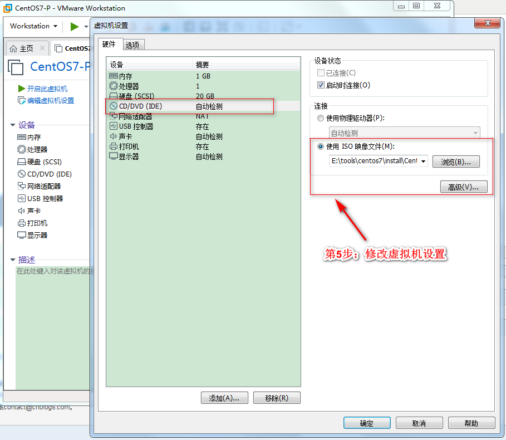506x440 pixels.
Task: Select the 声卡 row in dialog
Action: 203,136
